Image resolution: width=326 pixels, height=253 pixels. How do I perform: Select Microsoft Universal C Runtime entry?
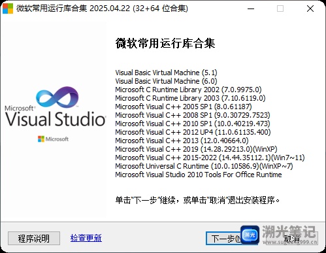click(204, 166)
